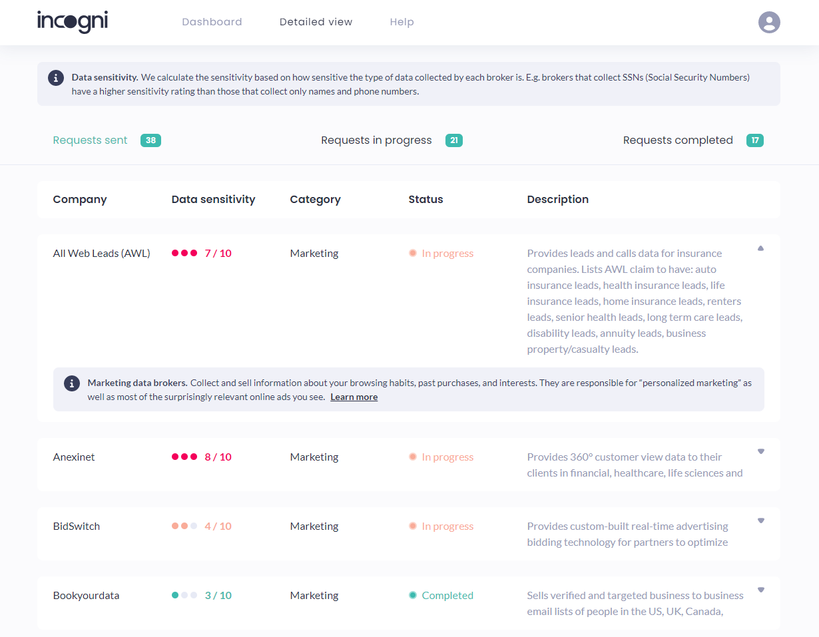
Task: Collapse the All Web Leads row
Action: click(760, 248)
